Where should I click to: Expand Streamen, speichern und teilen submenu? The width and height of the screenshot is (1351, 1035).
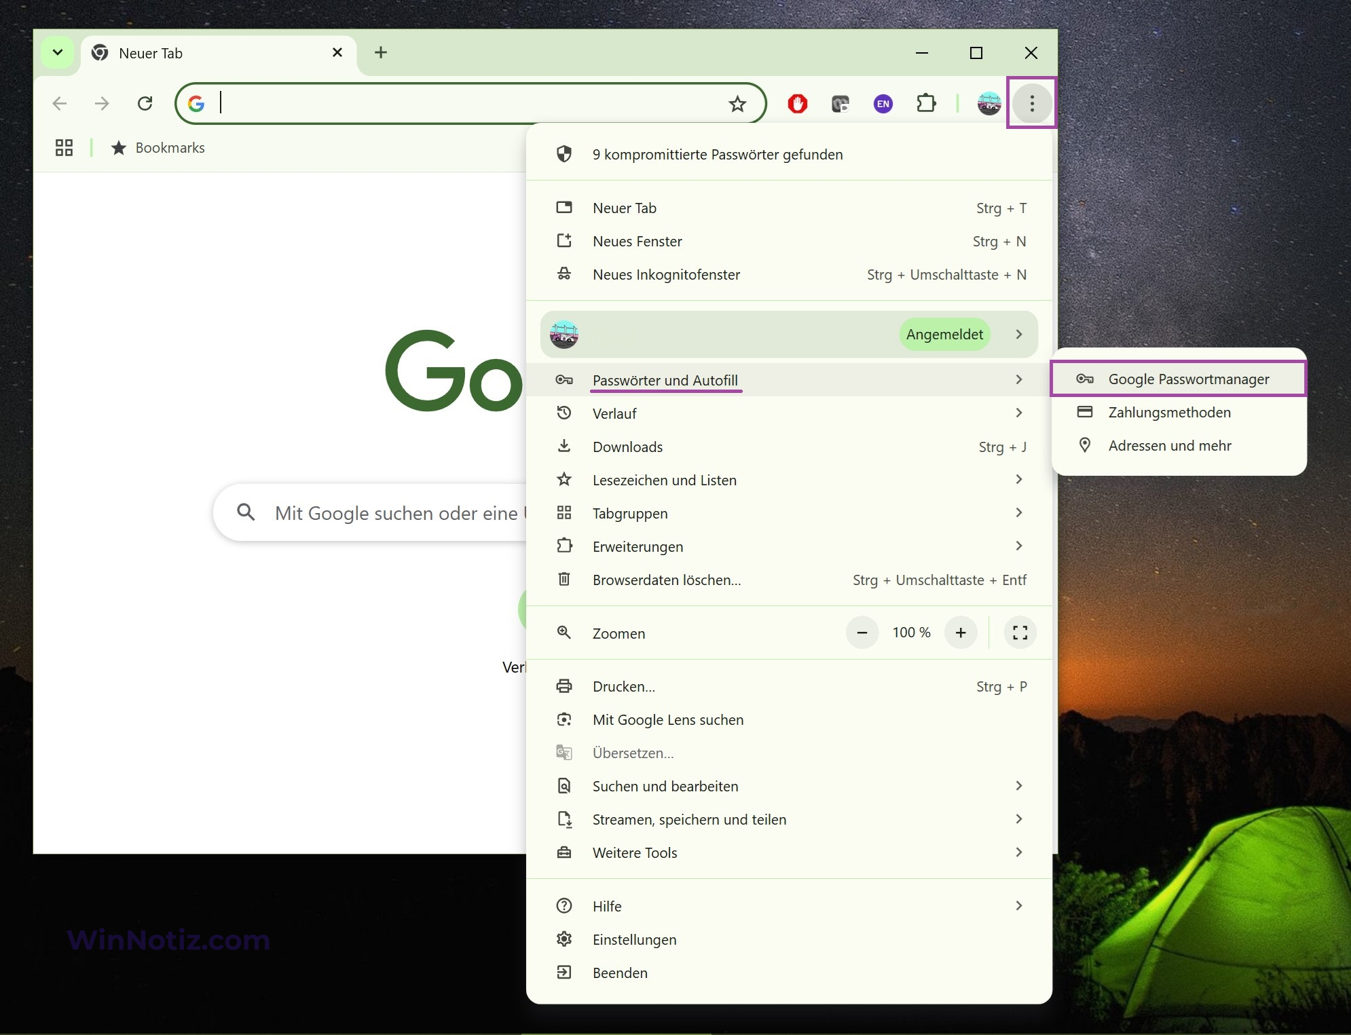pyautogui.click(x=790, y=819)
